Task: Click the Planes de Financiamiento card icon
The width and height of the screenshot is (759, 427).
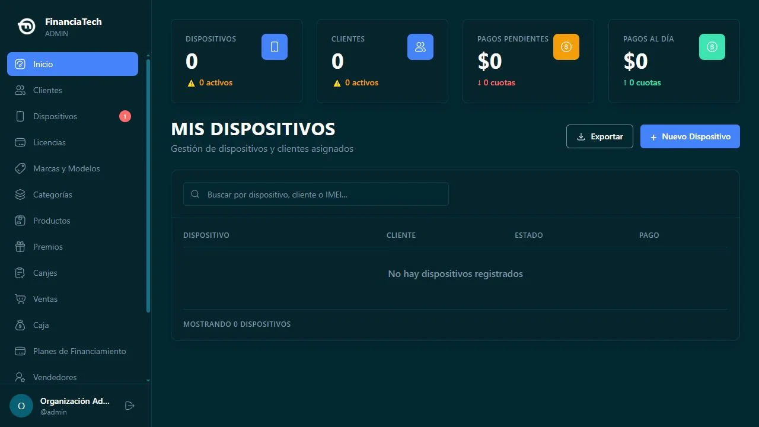Action: [x=20, y=351]
